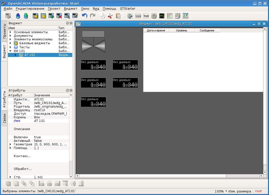Expand the Основные элементы tree node
Viewport: 269px width, 195px height.
[x=10, y=32]
